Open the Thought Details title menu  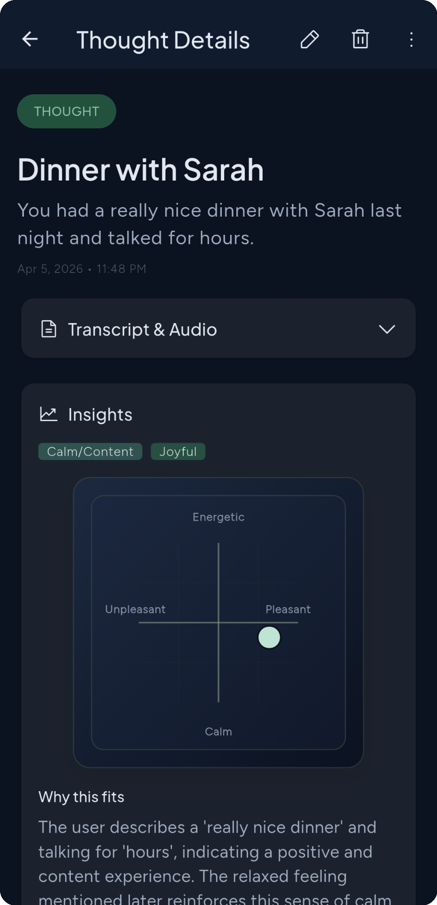163,40
